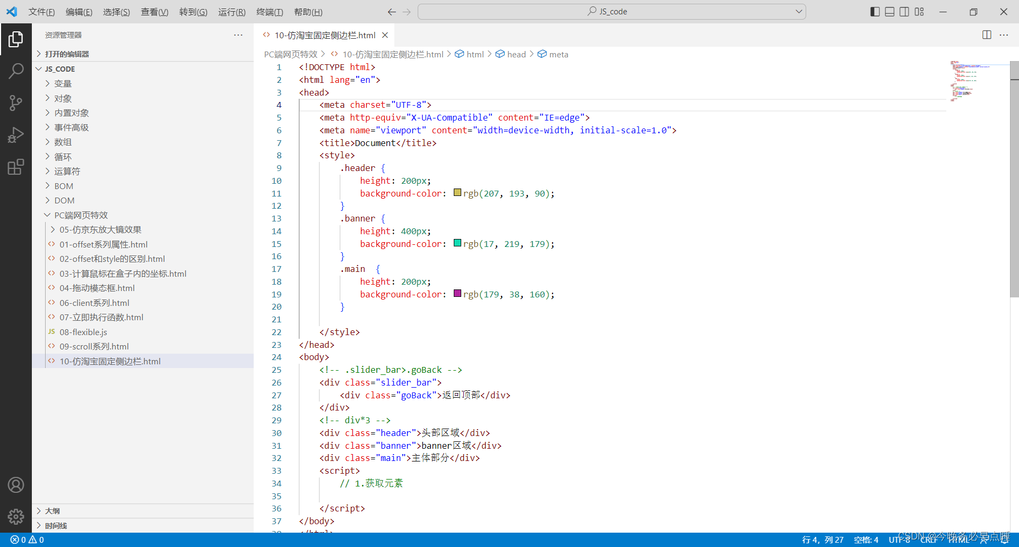The height and width of the screenshot is (547, 1019).
Task: Go forward with the right arrow
Action: coord(407,12)
